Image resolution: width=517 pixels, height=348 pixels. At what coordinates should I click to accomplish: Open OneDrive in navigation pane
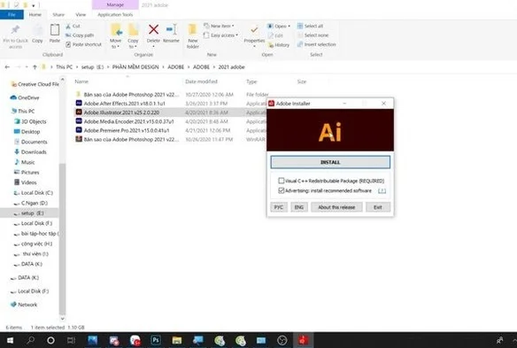pyautogui.click(x=25, y=97)
